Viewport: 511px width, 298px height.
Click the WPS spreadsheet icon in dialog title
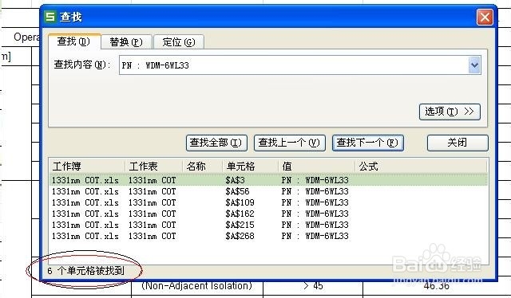coord(50,17)
